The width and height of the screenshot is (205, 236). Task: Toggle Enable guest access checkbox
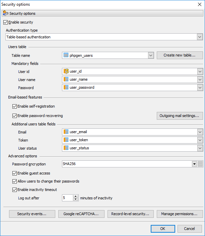14,173
